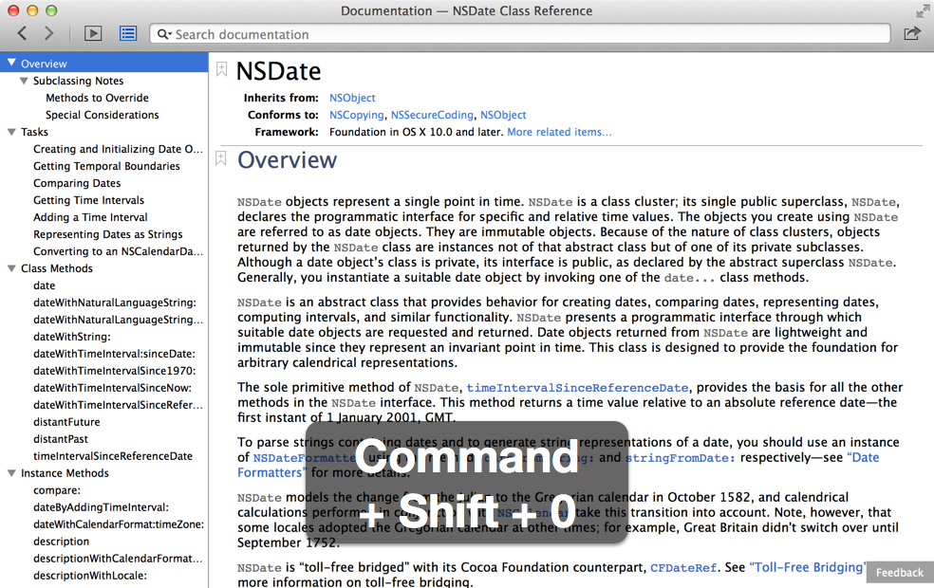Follow the NSCopying protocol link
The image size is (934, 588).
pos(357,115)
